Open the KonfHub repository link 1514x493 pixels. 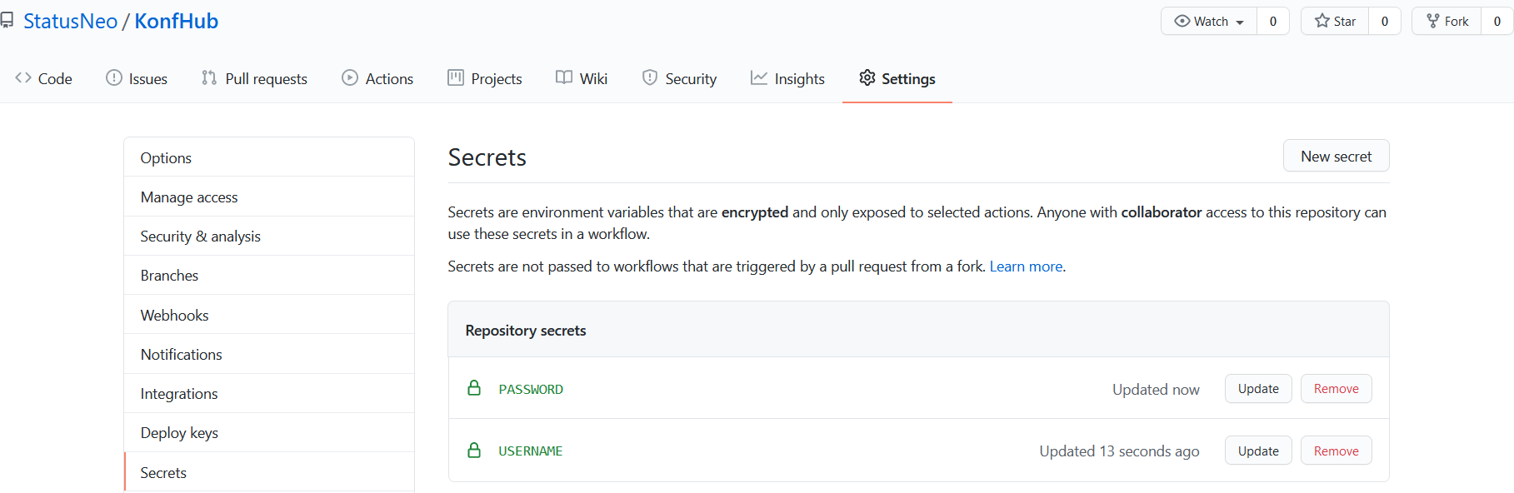pyautogui.click(x=177, y=21)
